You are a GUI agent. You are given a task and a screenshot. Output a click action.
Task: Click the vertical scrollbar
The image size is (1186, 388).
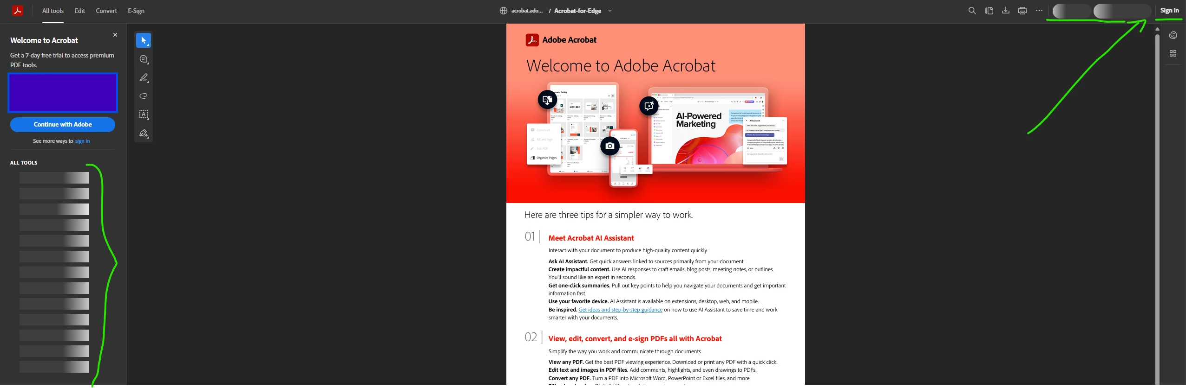(1157, 209)
